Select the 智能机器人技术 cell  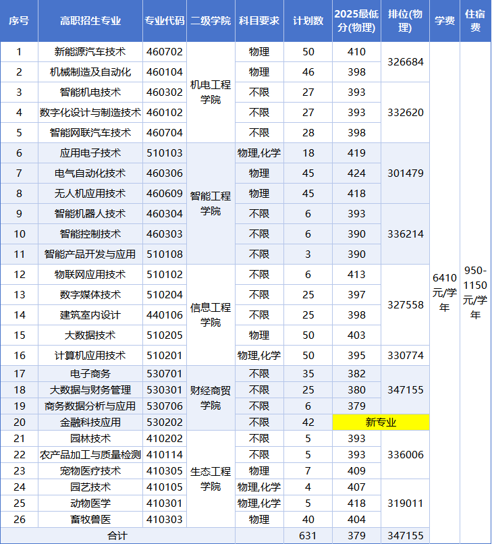coord(90,214)
